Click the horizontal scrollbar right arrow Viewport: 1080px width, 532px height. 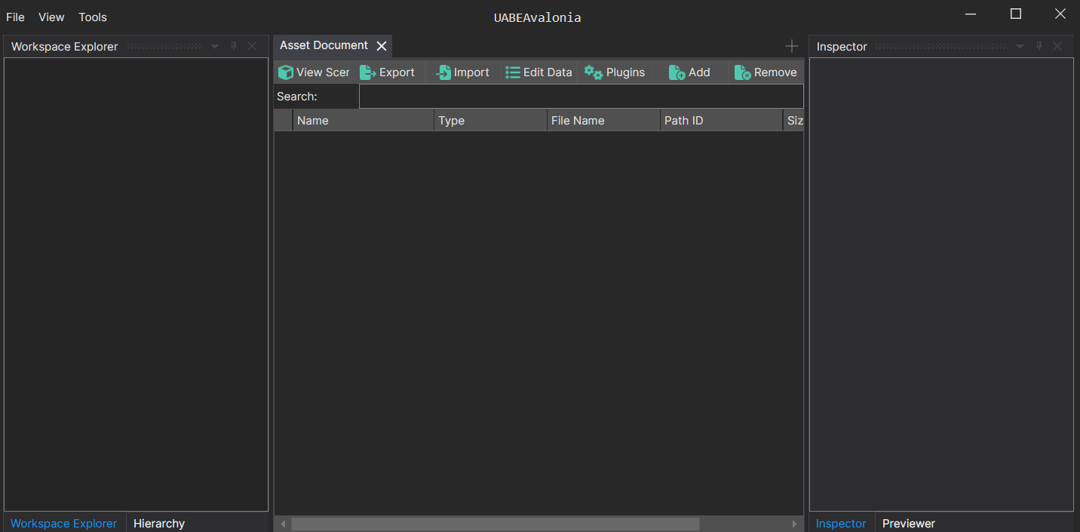(x=793, y=524)
